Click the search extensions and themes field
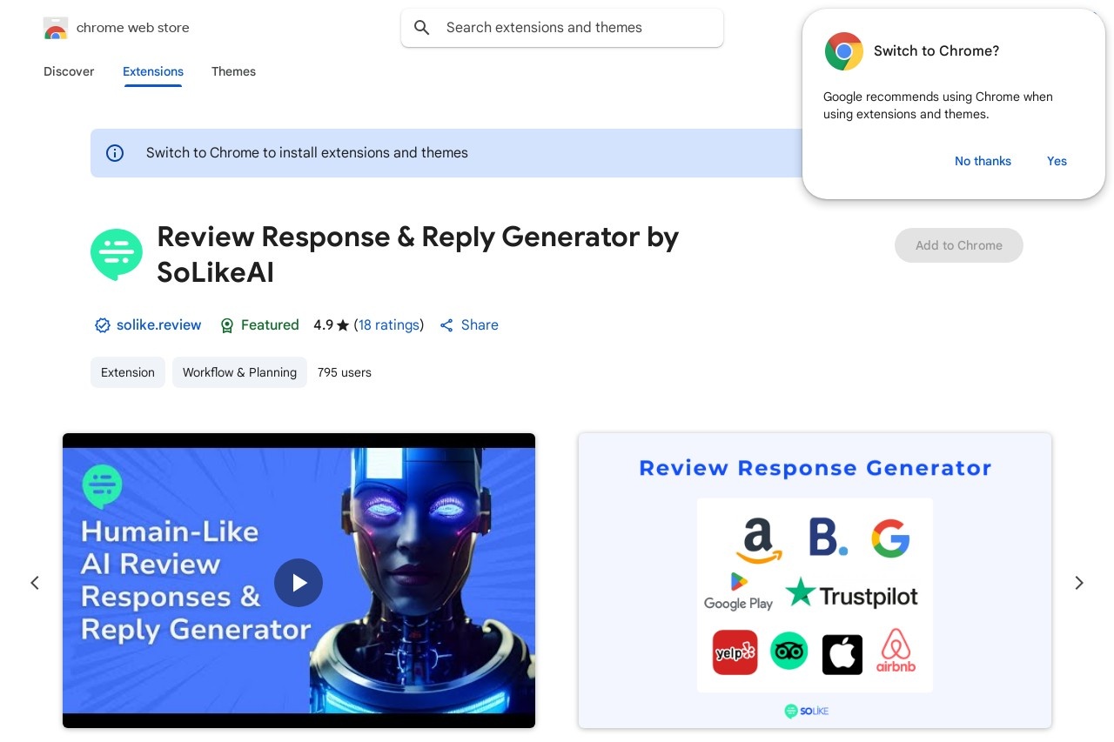The height and width of the screenshot is (742, 1114). [562, 28]
